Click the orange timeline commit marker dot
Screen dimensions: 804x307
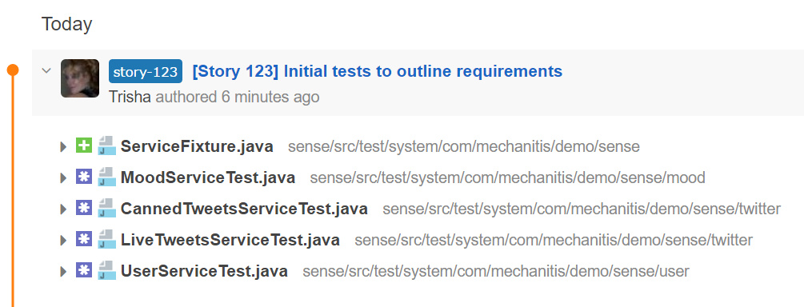13,70
